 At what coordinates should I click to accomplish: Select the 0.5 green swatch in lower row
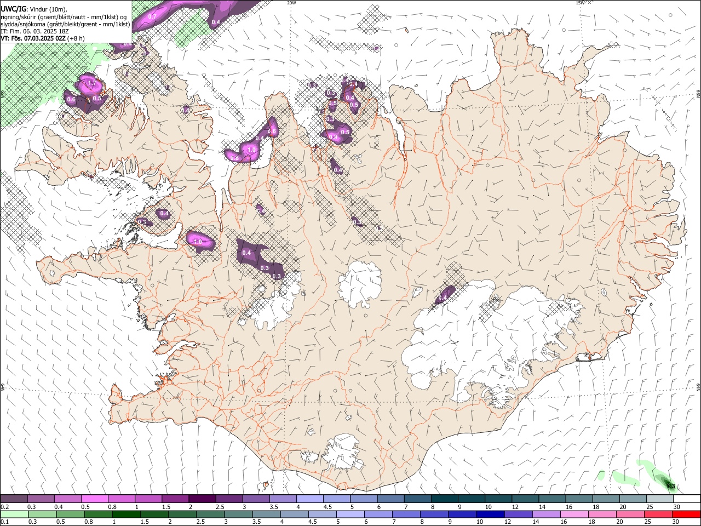pyautogui.click(x=70, y=514)
